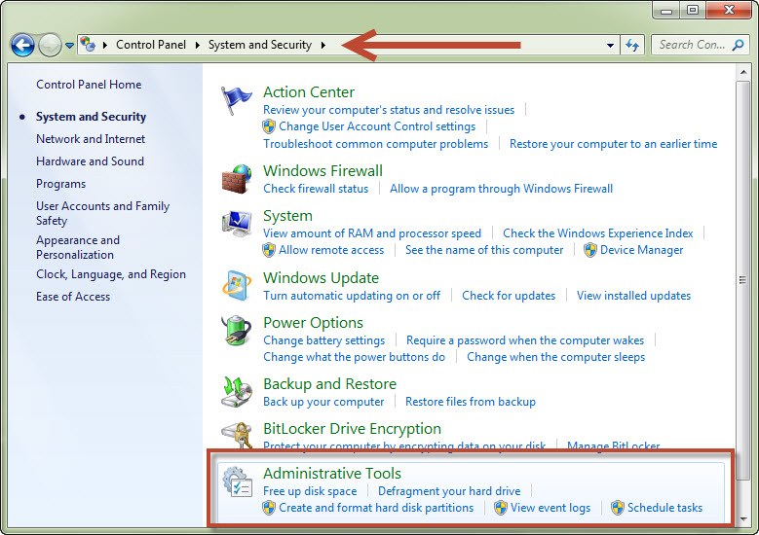This screenshot has width=759, height=535.
Task: Click Restore your computer to earlier time
Action: [613, 144]
